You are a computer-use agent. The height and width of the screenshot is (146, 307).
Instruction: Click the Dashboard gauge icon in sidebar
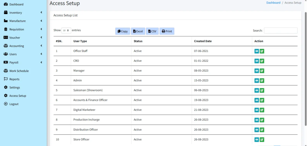coord(6,4)
